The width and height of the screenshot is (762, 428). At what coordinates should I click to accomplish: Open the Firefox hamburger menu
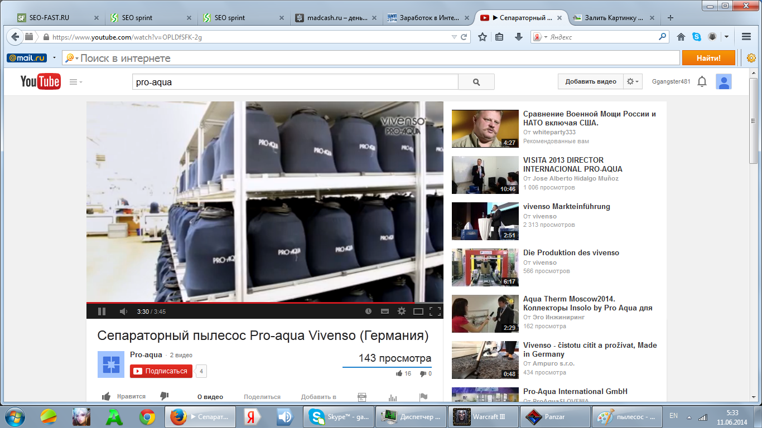(746, 37)
